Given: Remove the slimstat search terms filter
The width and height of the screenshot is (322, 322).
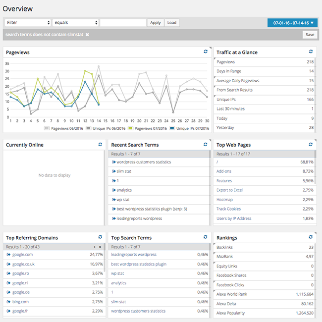Looking at the screenshot, I should (x=87, y=35).
